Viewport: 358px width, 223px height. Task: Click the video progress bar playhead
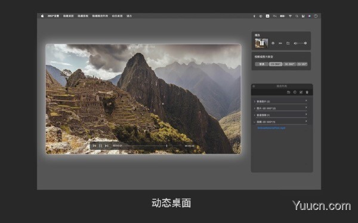166,146
